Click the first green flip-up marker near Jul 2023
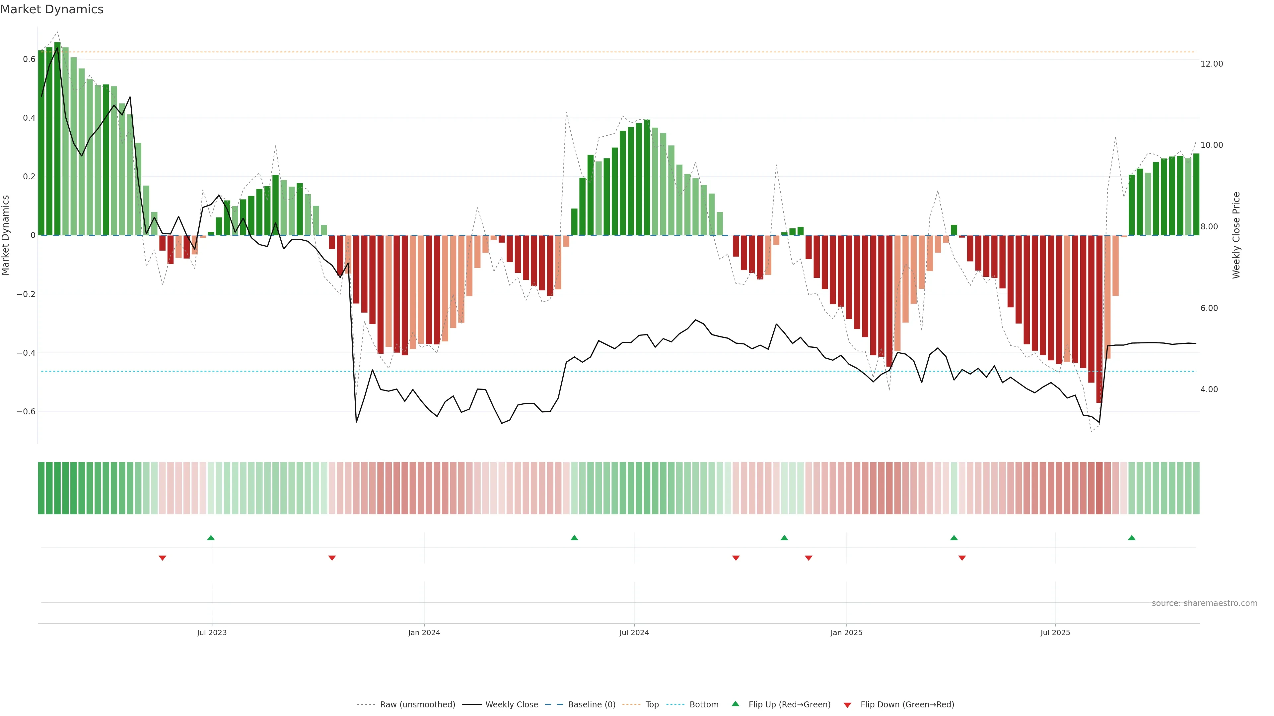1274x716 pixels. click(211, 538)
